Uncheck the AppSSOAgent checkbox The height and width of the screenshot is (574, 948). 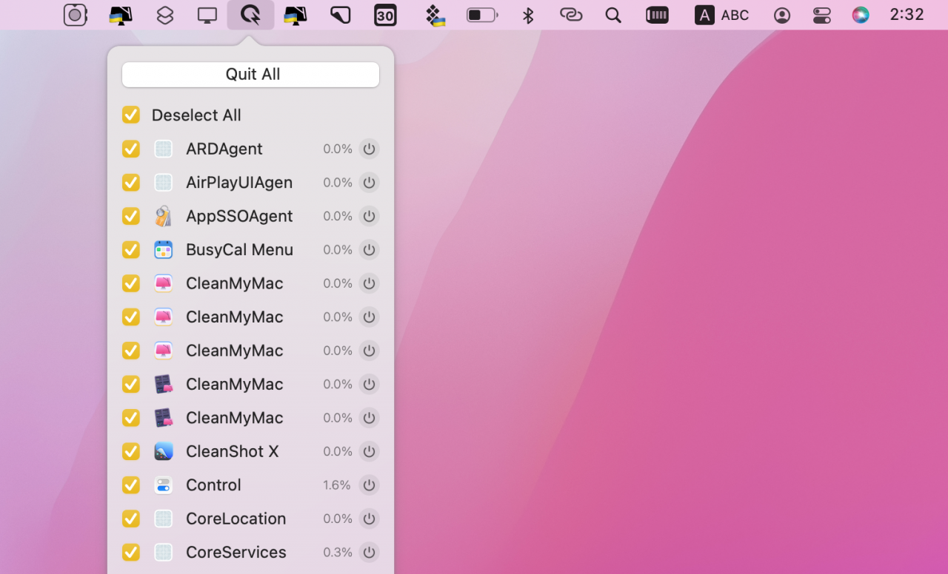pos(131,216)
